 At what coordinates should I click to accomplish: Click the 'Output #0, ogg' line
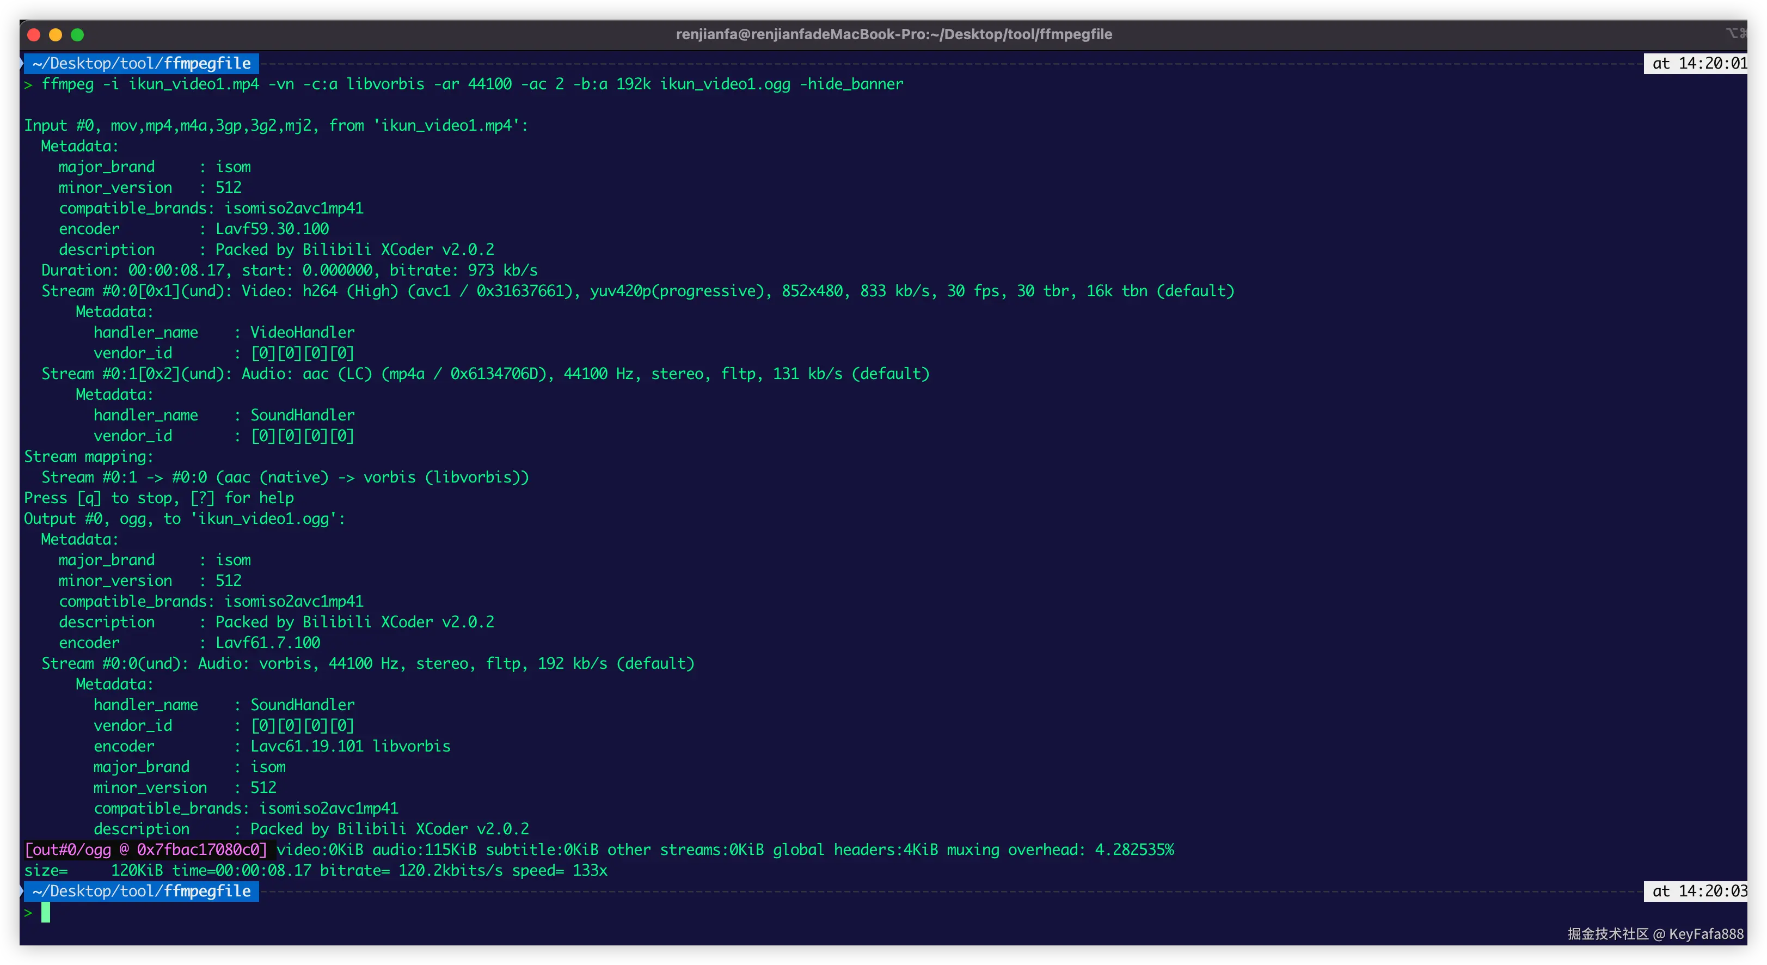coord(185,518)
